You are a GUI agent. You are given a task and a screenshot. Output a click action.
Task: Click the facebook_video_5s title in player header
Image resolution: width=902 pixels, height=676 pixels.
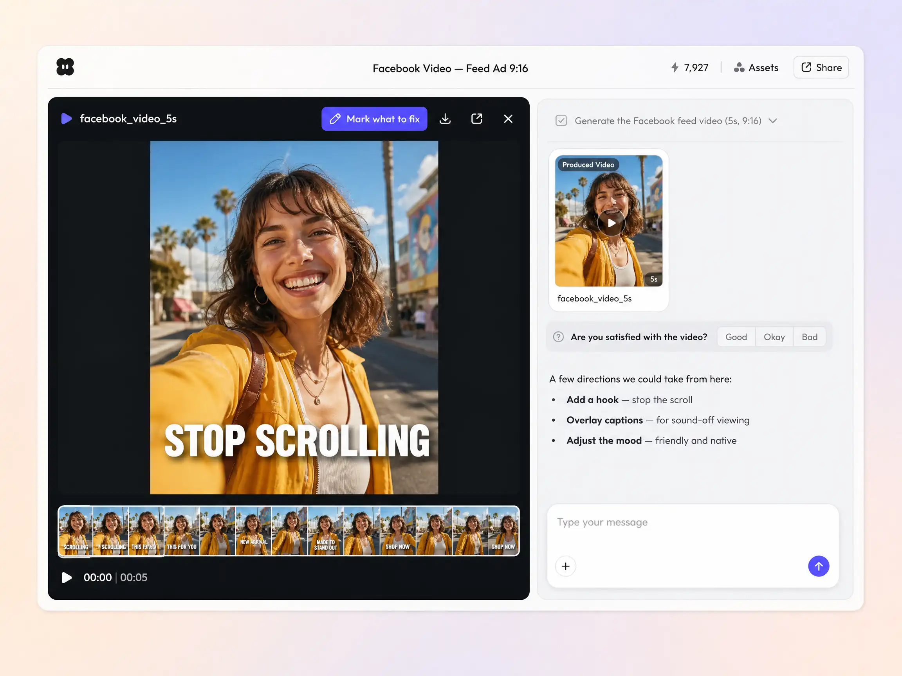coord(128,119)
